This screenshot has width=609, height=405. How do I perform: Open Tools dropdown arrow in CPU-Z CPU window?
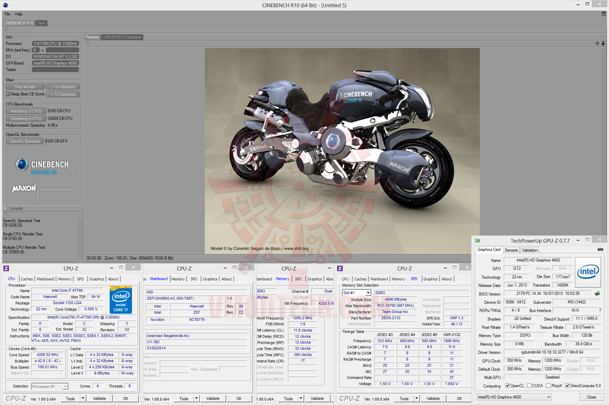[83, 398]
